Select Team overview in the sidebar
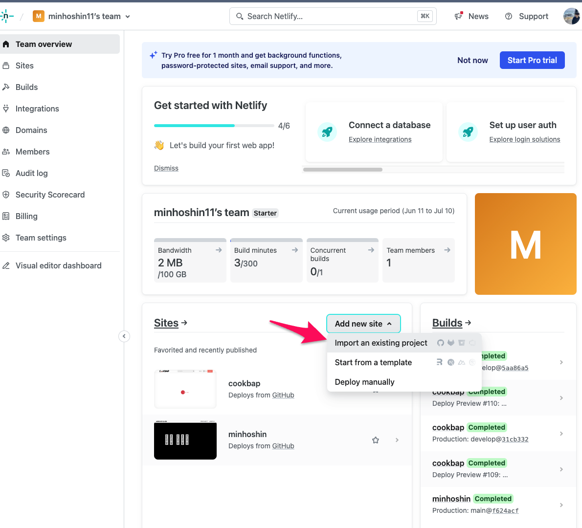Viewport: 582px width, 528px height. click(x=59, y=44)
